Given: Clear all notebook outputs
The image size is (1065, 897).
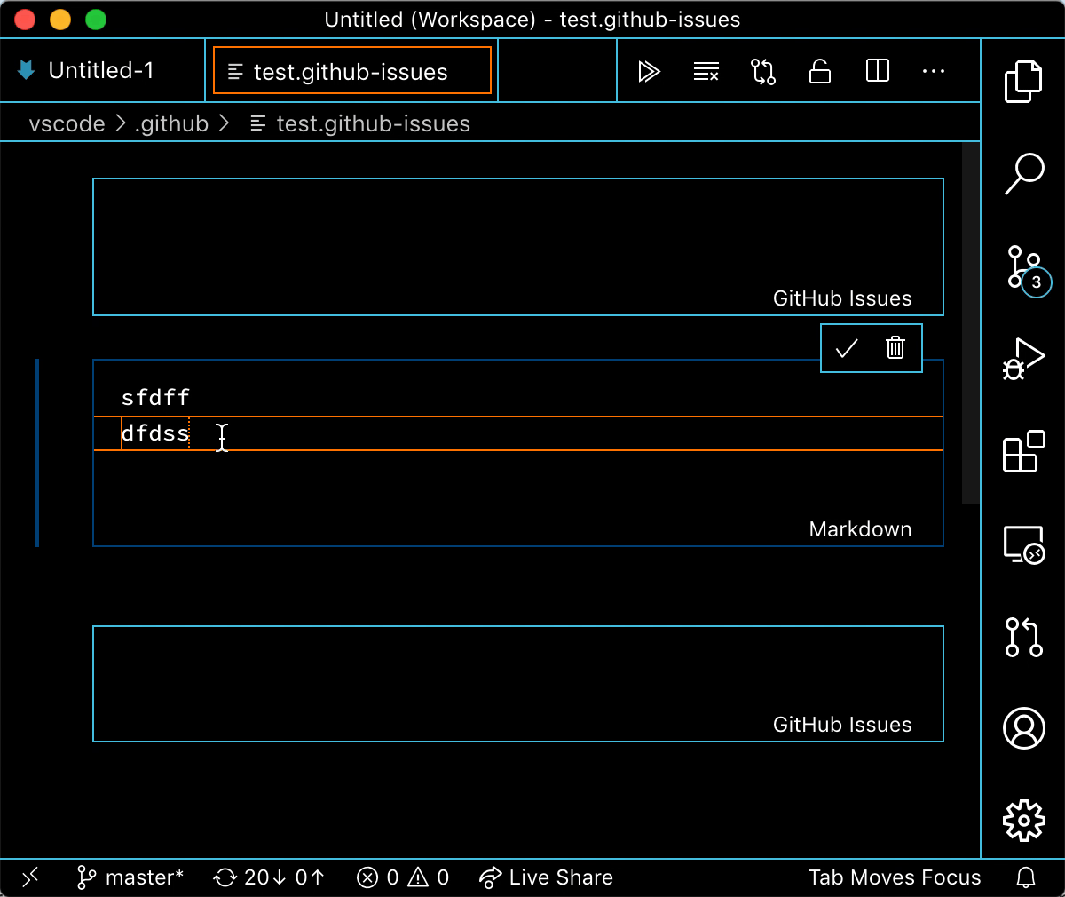Looking at the screenshot, I should pyautogui.click(x=706, y=71).
